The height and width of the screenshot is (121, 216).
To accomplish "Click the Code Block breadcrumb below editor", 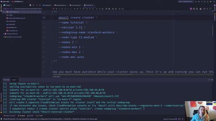I will (56, 77).
